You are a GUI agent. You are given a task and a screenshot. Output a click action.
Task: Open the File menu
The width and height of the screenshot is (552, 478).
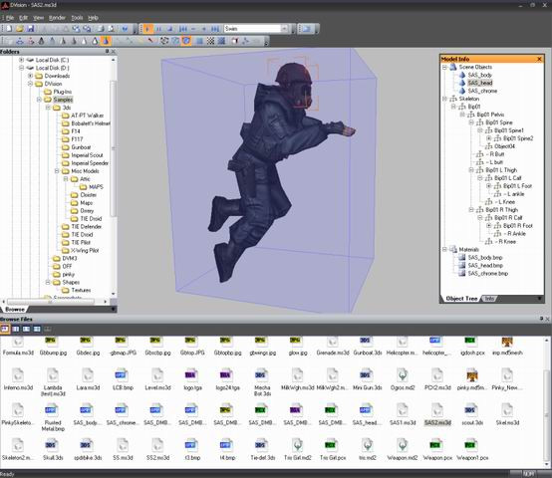[10, 18]
